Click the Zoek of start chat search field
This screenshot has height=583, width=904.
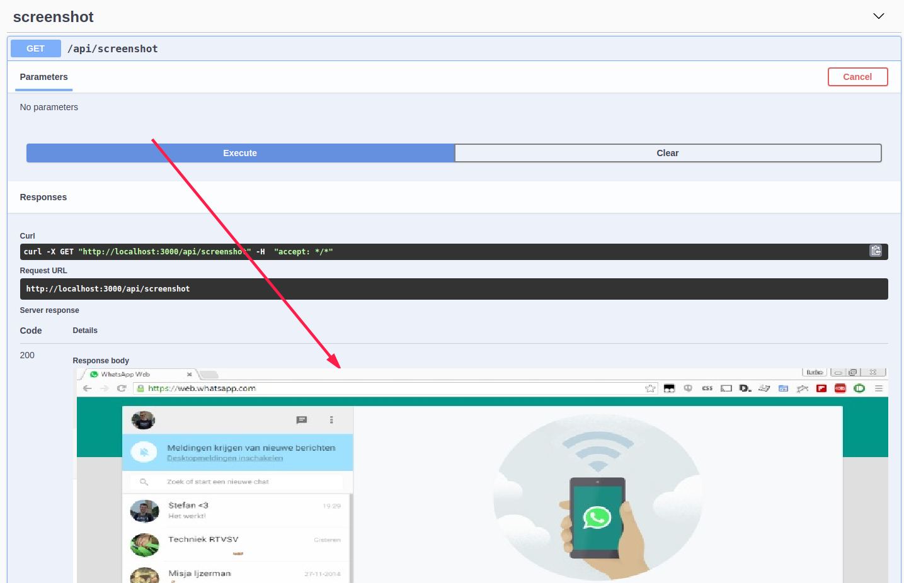coord(237,482)
